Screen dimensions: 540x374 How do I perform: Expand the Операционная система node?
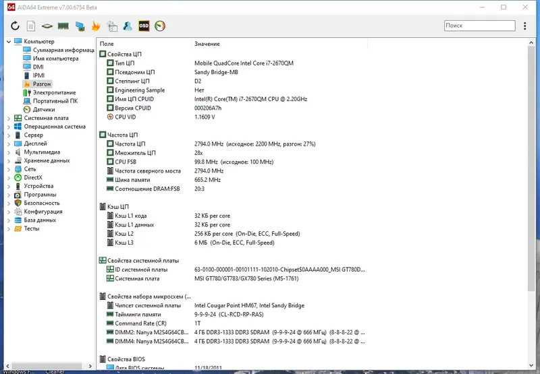tap(9, 127)
